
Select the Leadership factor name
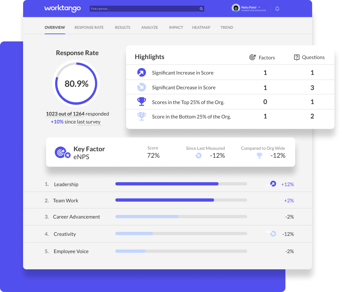point(66,184)
